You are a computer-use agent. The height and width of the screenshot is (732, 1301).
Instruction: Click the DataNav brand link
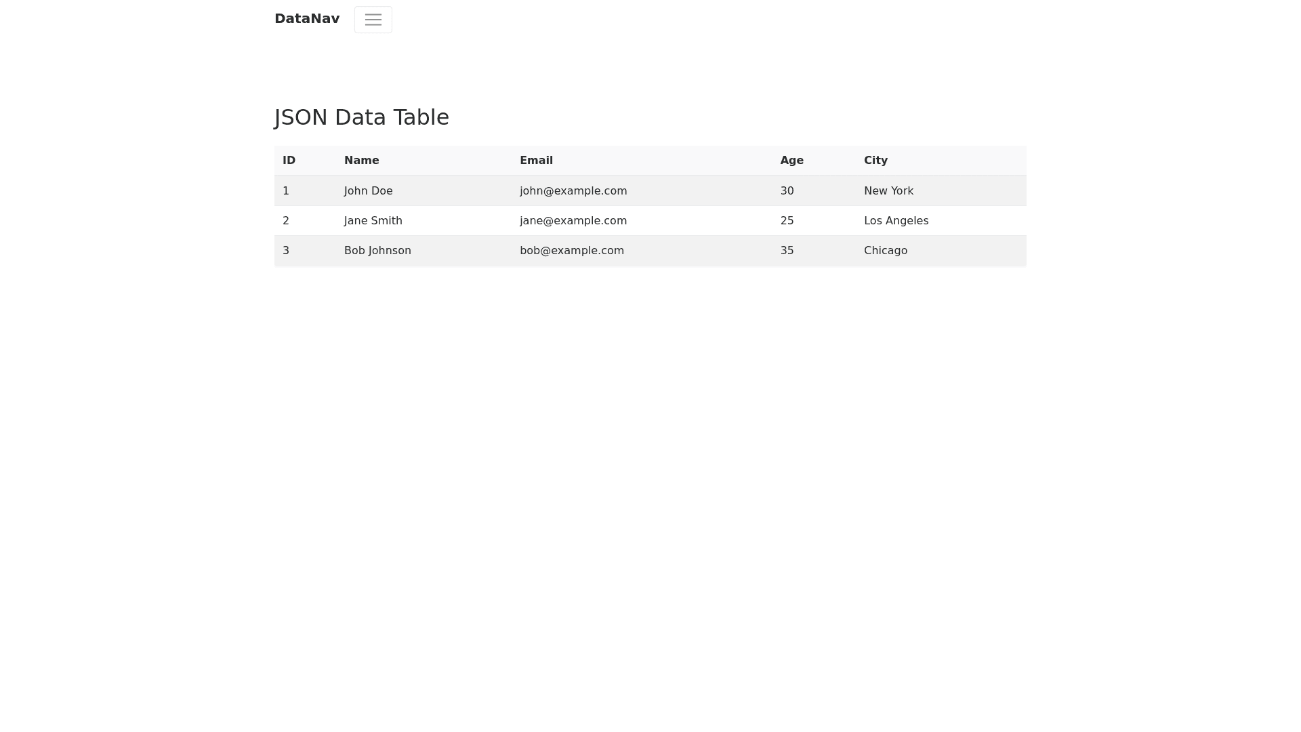[307, 19]
